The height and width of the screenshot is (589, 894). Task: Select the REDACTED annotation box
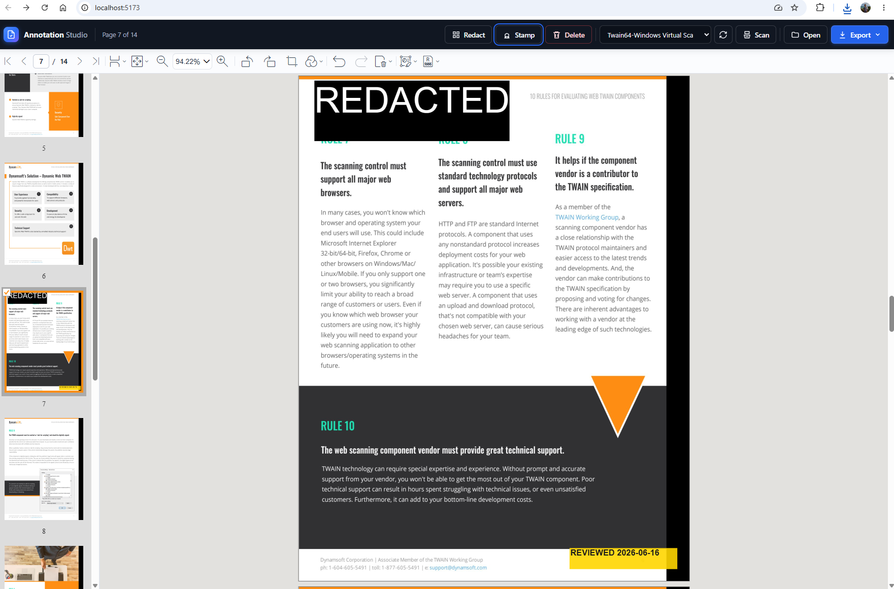tap(412, 111)
